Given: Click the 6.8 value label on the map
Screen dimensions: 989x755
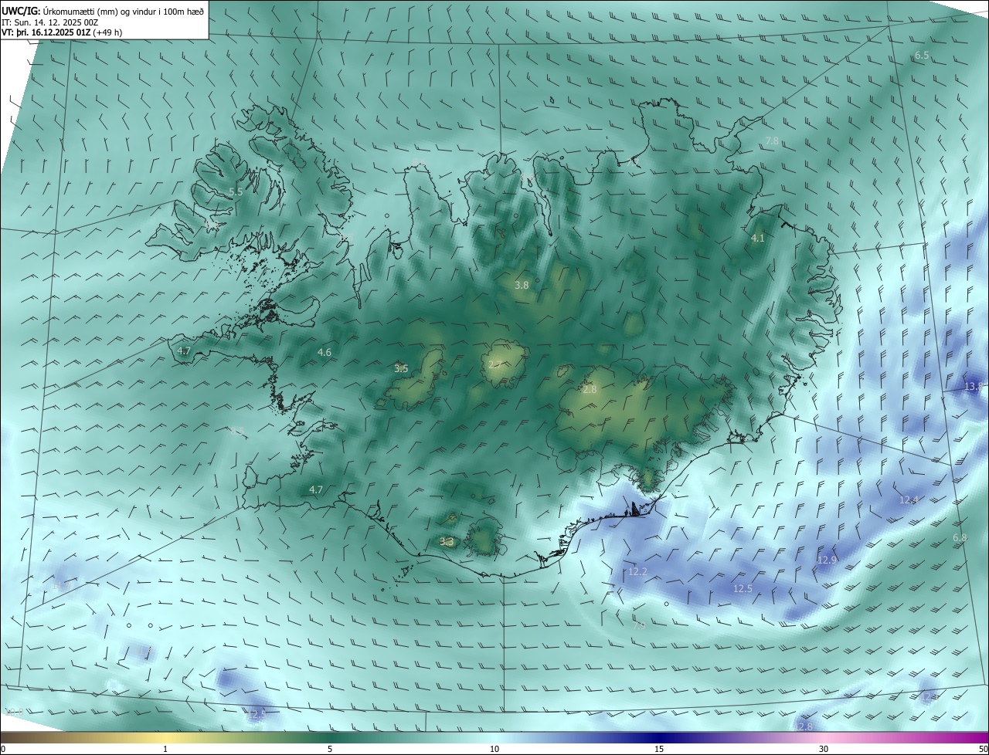Looking at the screenshot, I should (960, 537).
